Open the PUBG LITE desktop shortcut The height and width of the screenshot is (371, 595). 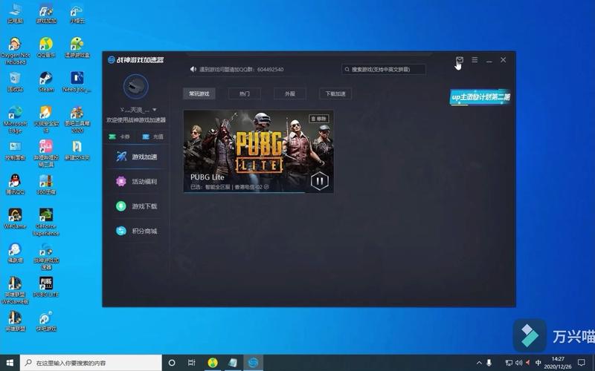[x=46, y=287]
